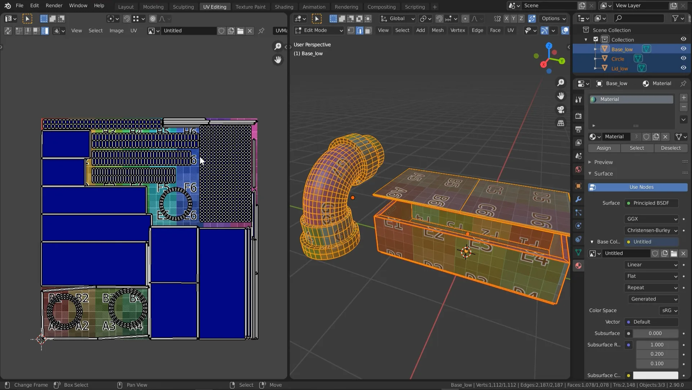This screenshot has width=692, height=390.
Task: Open the Sculpting workspace tab
Action: 183,6
